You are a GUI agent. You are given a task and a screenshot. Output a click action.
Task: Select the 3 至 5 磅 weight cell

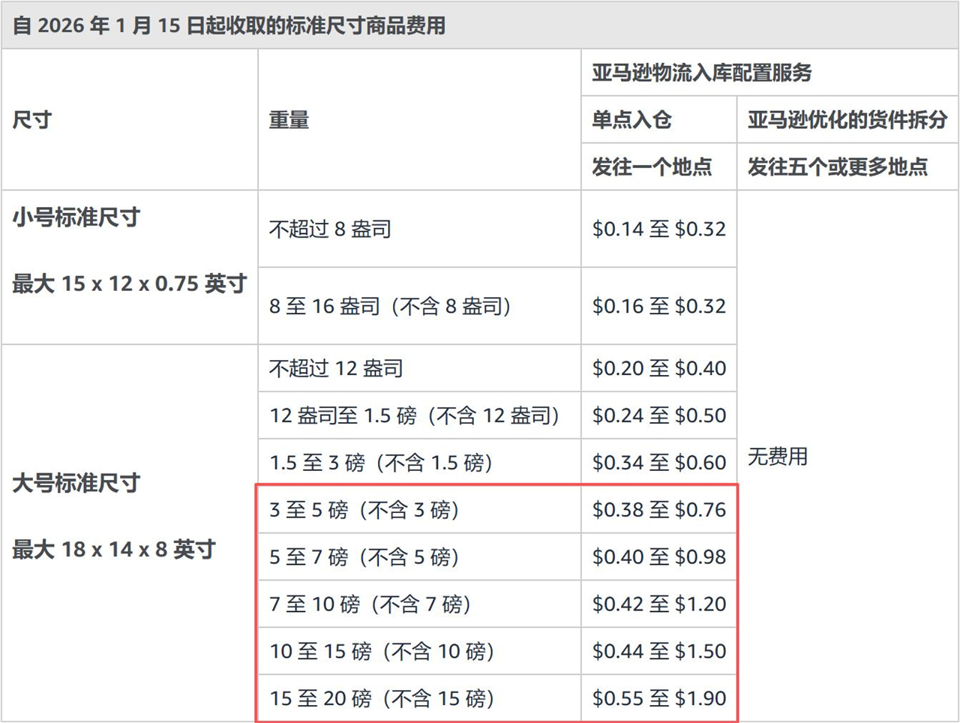364,510
